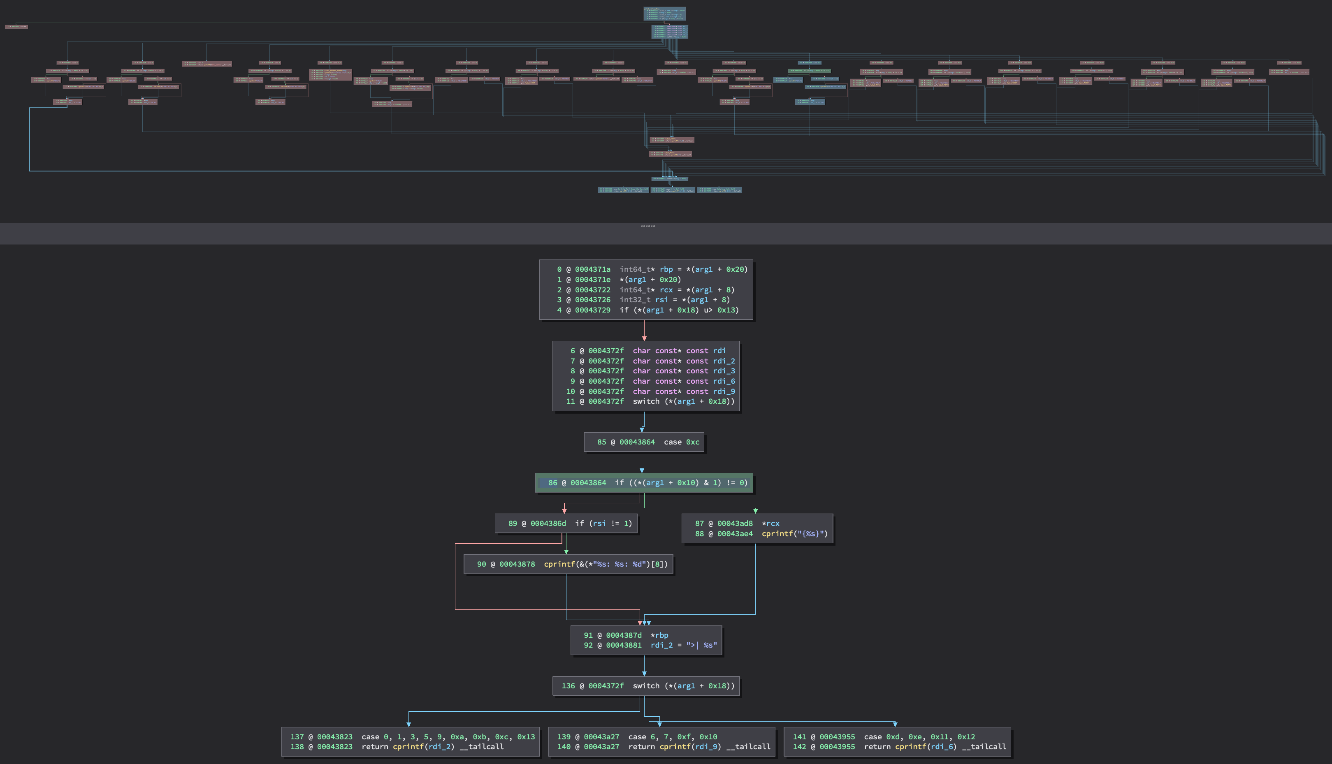Select line 7 declaring rdi_2

coord(652,361)
